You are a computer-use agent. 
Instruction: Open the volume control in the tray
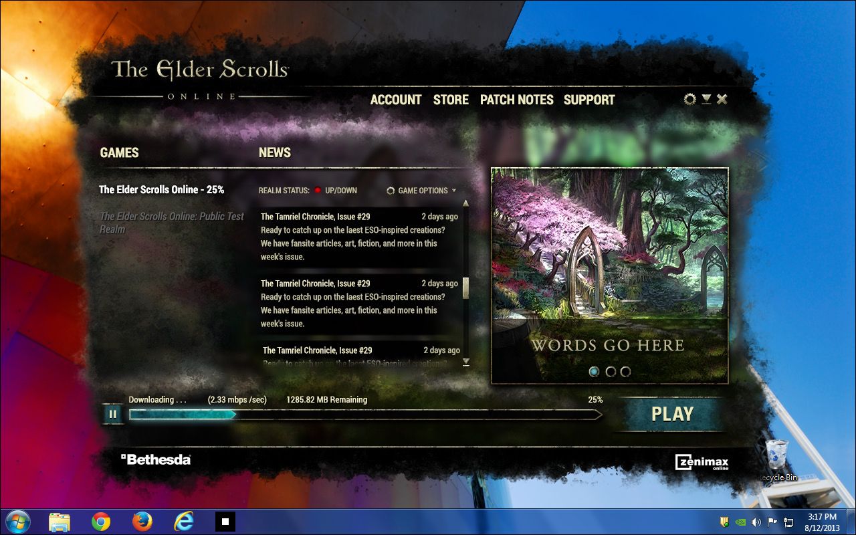point(756,522)
